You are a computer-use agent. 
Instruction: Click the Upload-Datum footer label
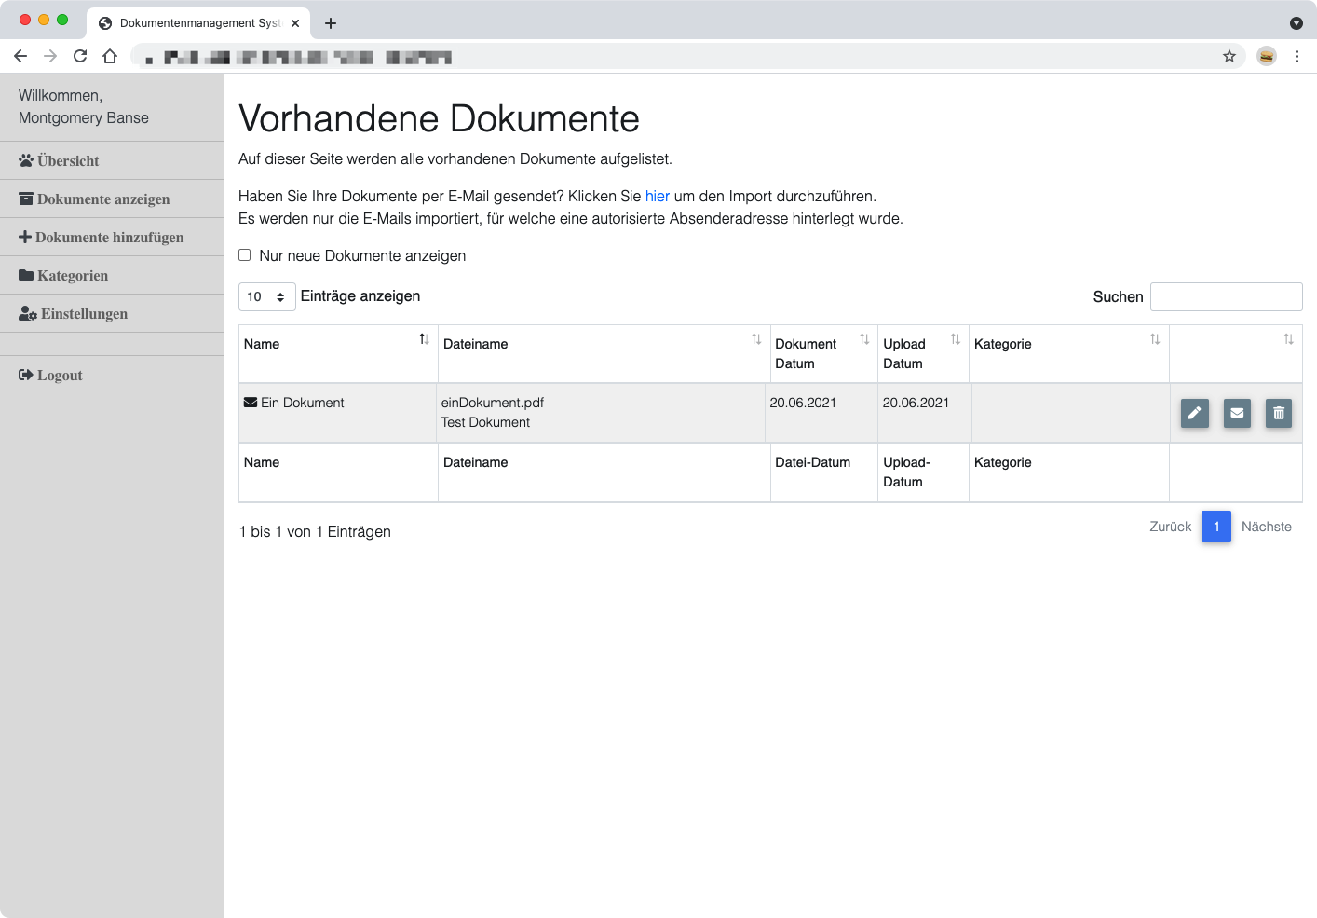(x=906, y=472)
